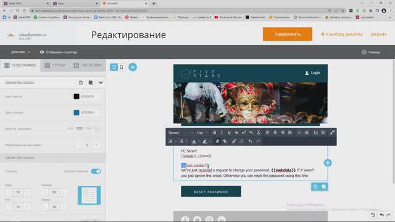The image size is (395, 222).
Task: Apply strikethrough to selected text
Action: (x=236, y=133)
